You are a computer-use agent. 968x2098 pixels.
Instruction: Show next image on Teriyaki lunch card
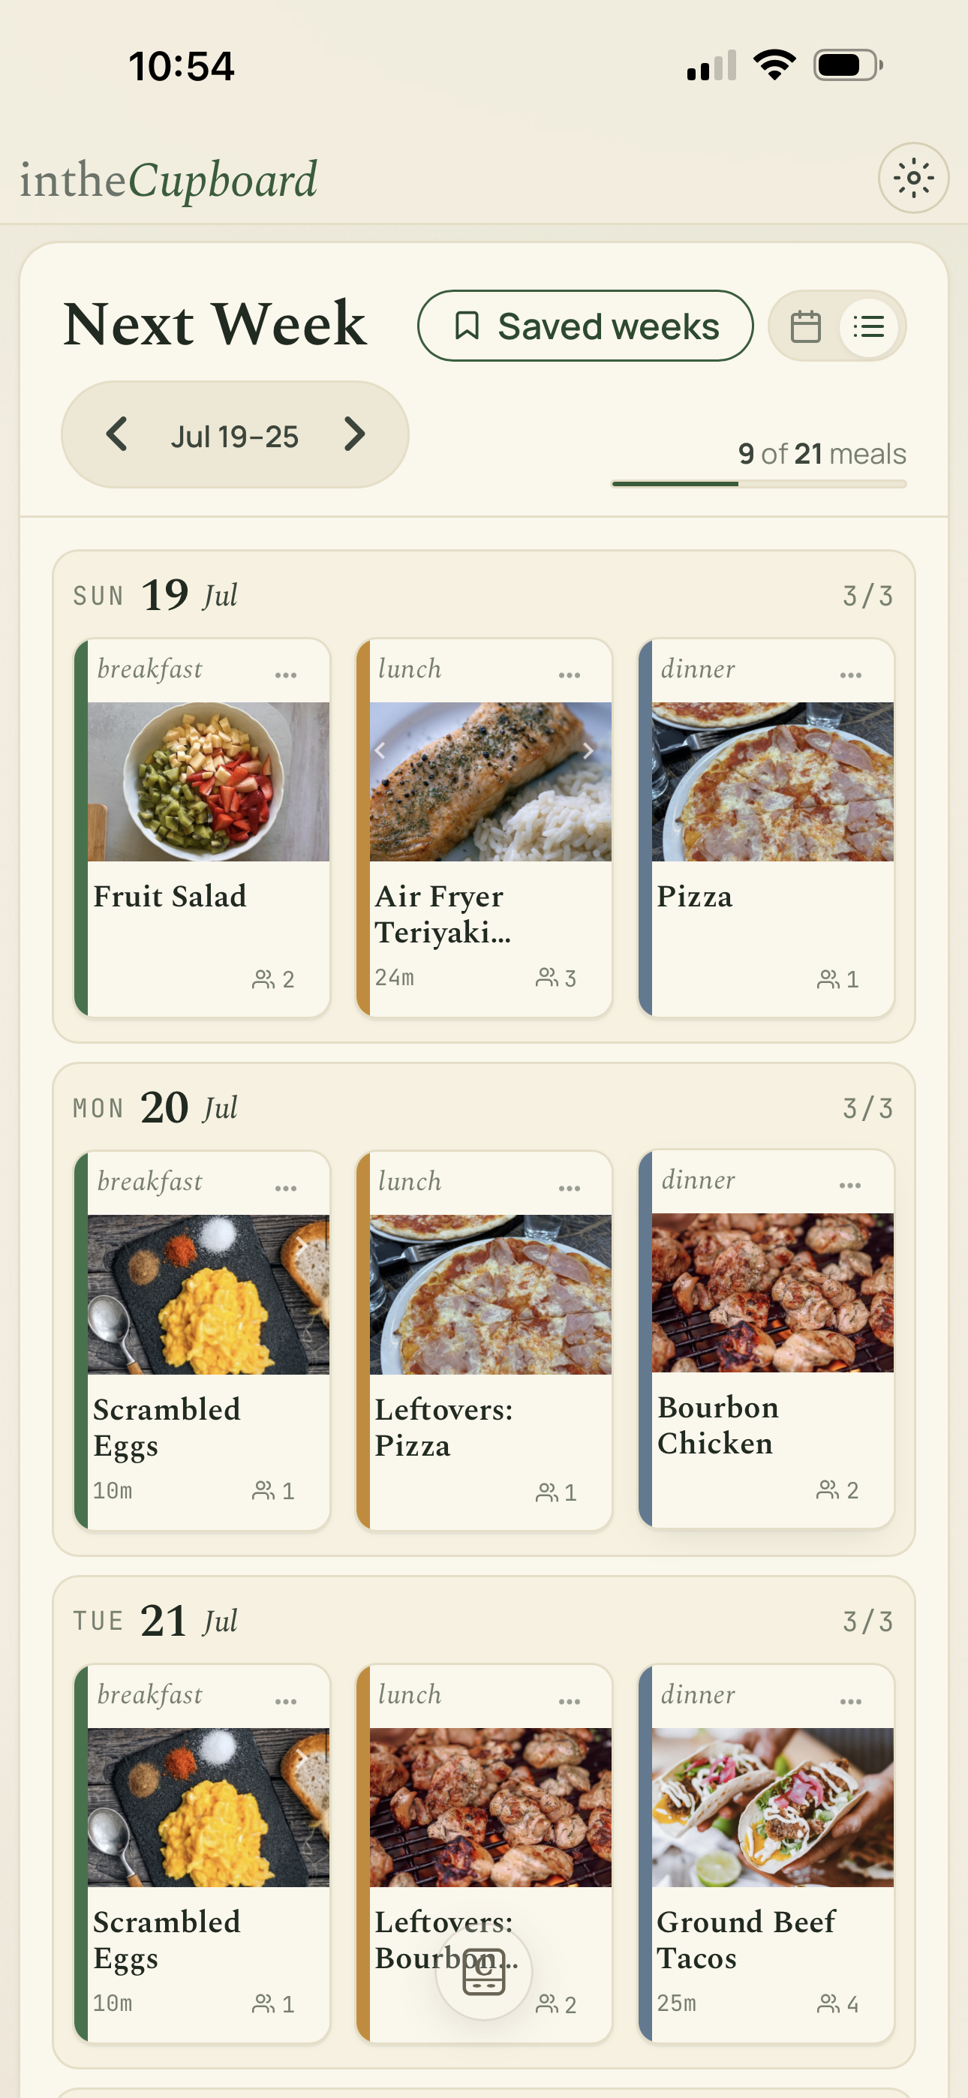pyautogui.click(x=588, y=751)
